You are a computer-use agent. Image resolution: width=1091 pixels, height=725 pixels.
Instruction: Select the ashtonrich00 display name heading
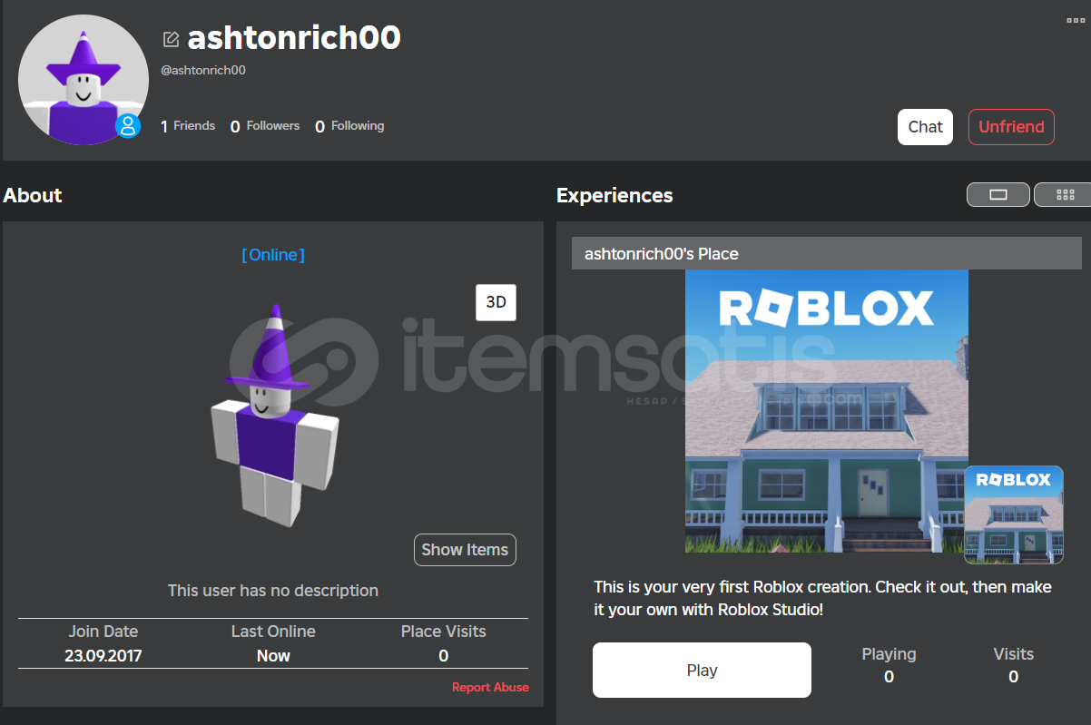pyautogui.click(x=294, y=38)
